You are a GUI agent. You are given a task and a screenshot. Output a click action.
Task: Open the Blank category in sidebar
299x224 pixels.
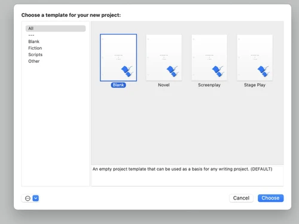tap(34, 42)
